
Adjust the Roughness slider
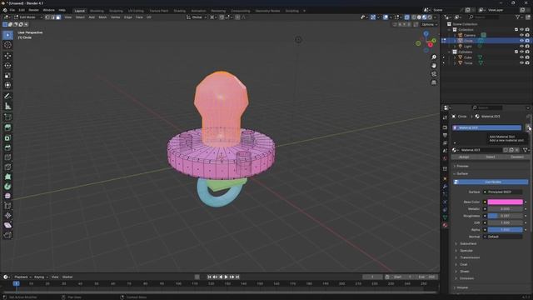[x=506, y=216]
